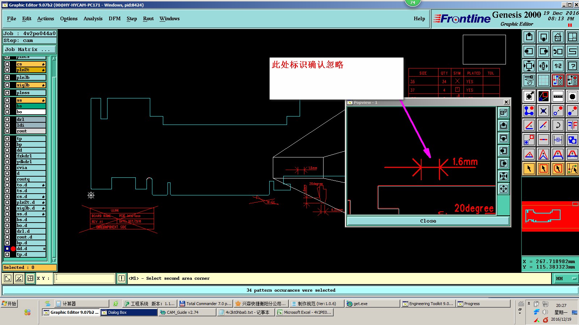Click the zoom in arrows icon
579x325 pixels.
point(529,66)
